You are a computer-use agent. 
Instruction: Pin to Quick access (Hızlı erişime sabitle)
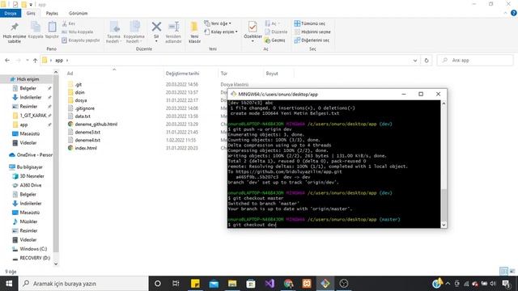pyautogui.click(x=15, y=32)
